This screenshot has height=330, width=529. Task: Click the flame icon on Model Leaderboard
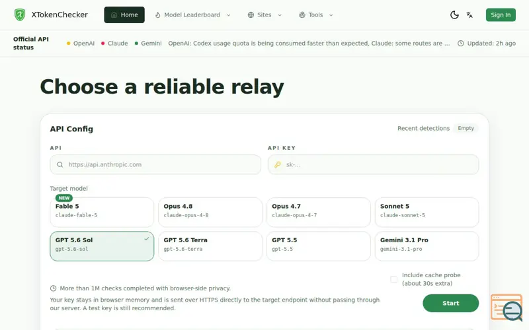(157, 15)
